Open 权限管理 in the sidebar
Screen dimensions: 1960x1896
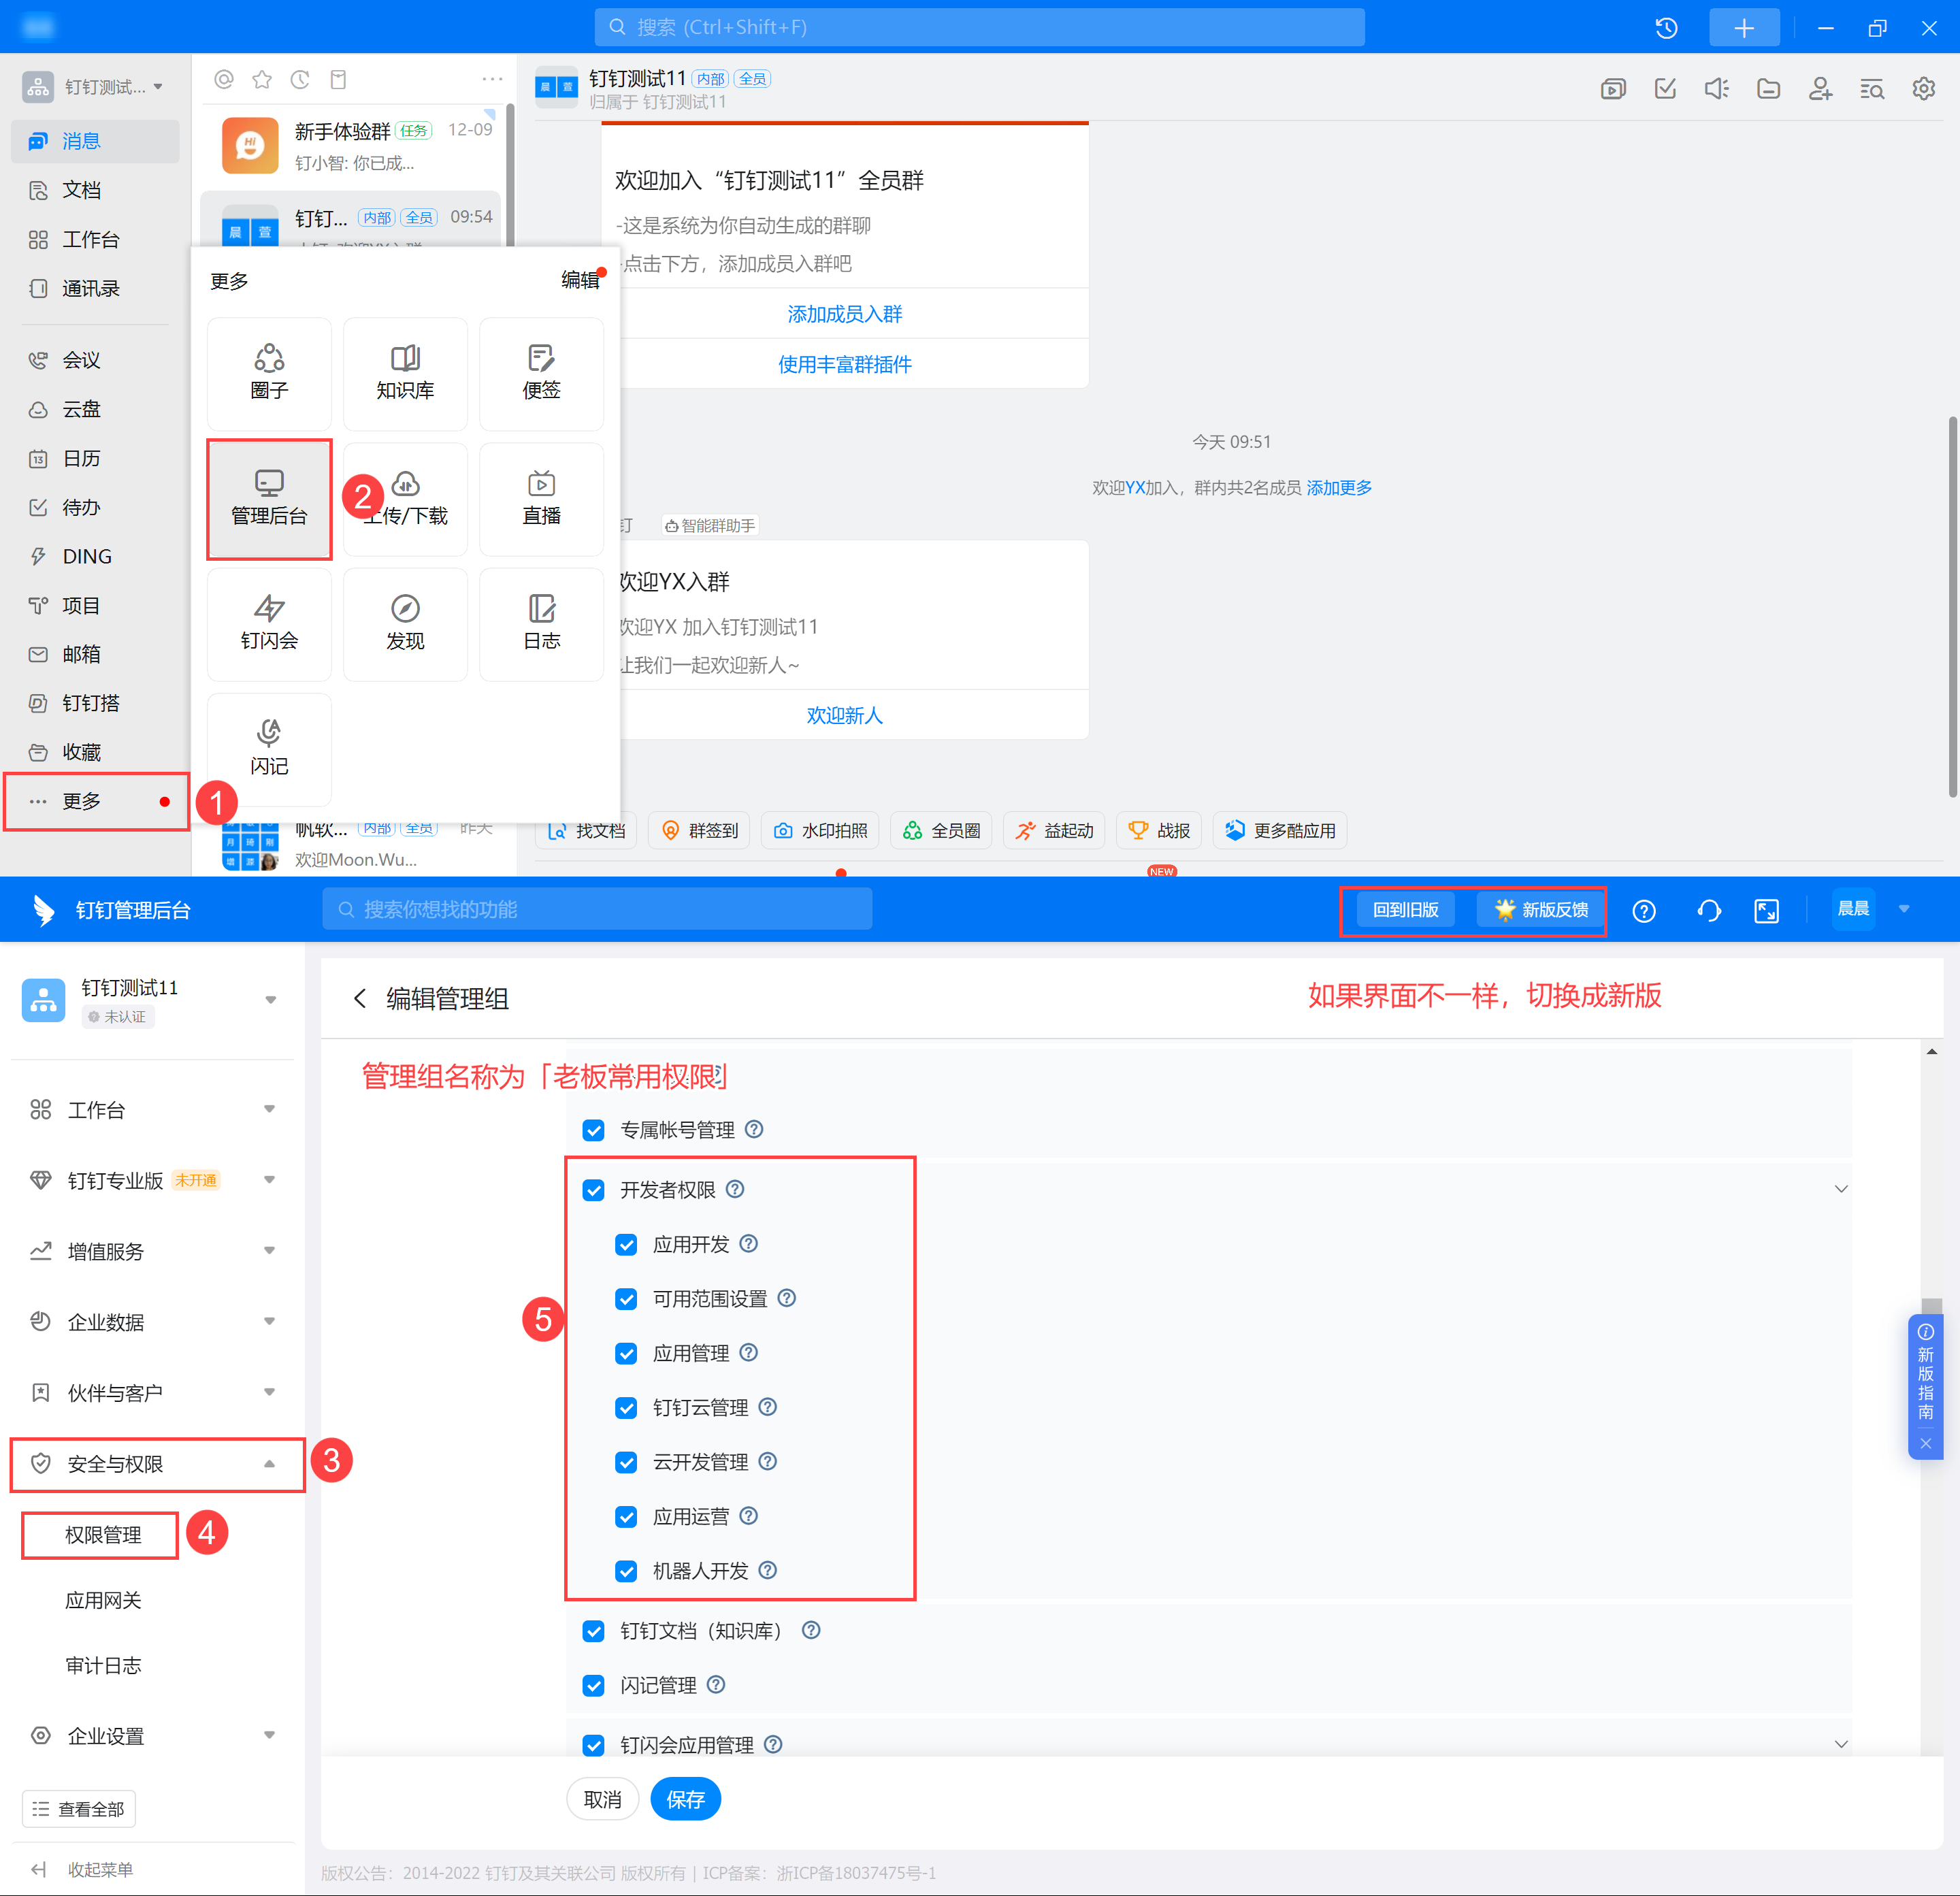pos(103,1535)
